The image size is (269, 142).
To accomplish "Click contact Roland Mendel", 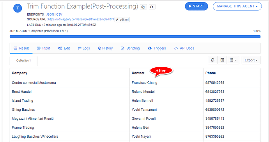I will [x=143, y=92].
